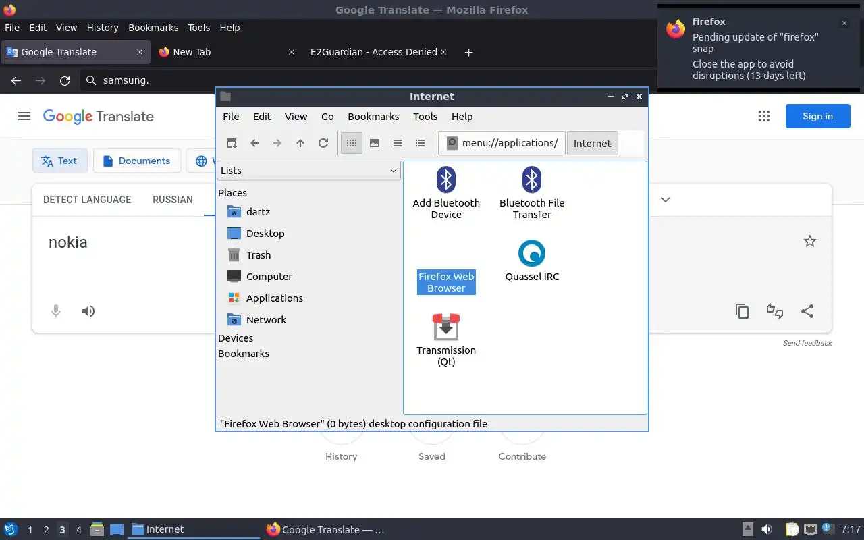
Task: Open the file manager Go menu
Action: click(x=327, y=117)
